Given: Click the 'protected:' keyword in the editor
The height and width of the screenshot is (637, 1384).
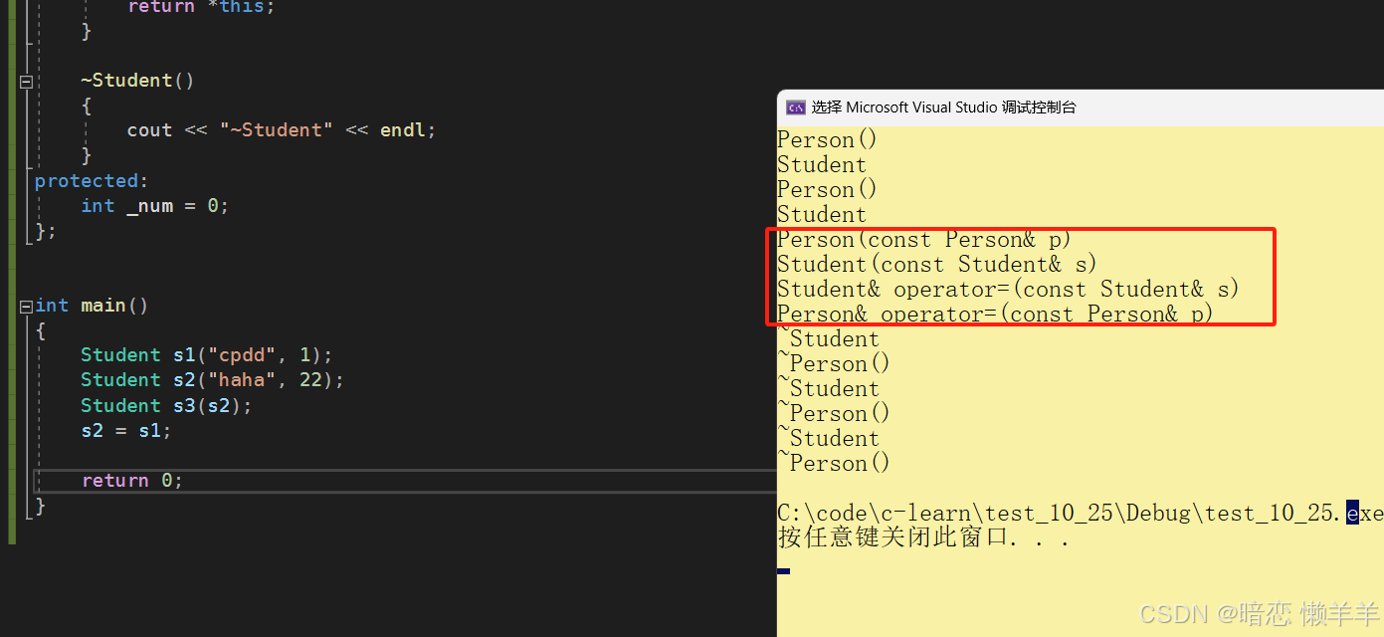Looking at the screenshot, I should coord(92,181).
